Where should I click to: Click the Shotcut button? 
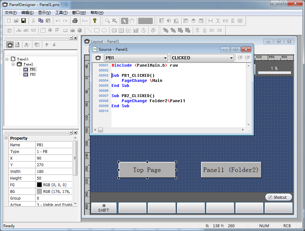pyautogui.click(x=278, y=197)
